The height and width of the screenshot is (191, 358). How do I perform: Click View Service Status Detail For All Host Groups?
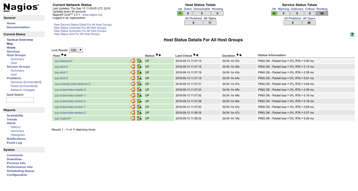pos(83,25)
